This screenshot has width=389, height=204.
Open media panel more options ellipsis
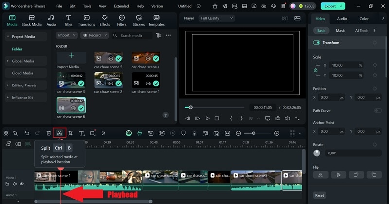point(168,35)
